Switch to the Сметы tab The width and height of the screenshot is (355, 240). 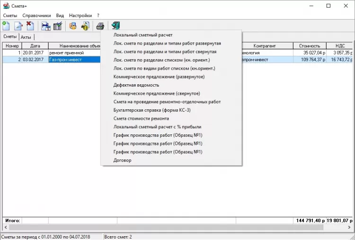pos(10,36)
